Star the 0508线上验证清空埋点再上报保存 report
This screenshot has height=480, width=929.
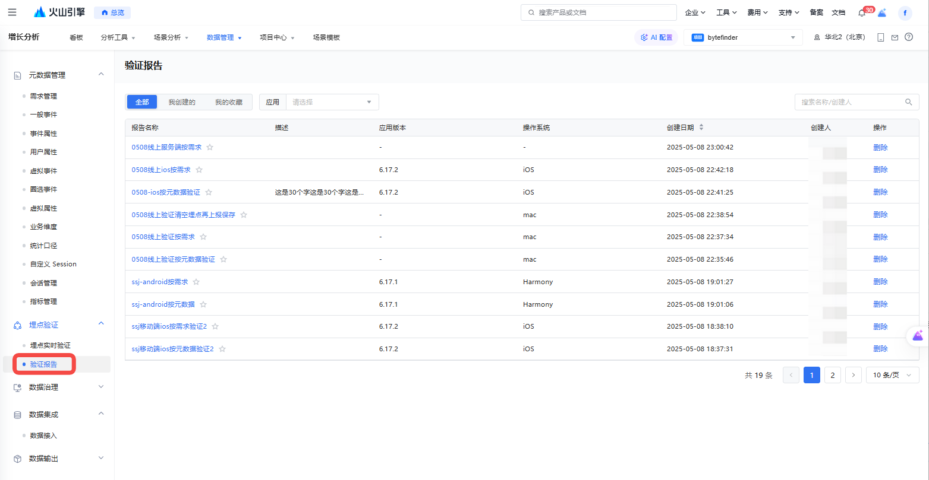click(x=244, y=215)
